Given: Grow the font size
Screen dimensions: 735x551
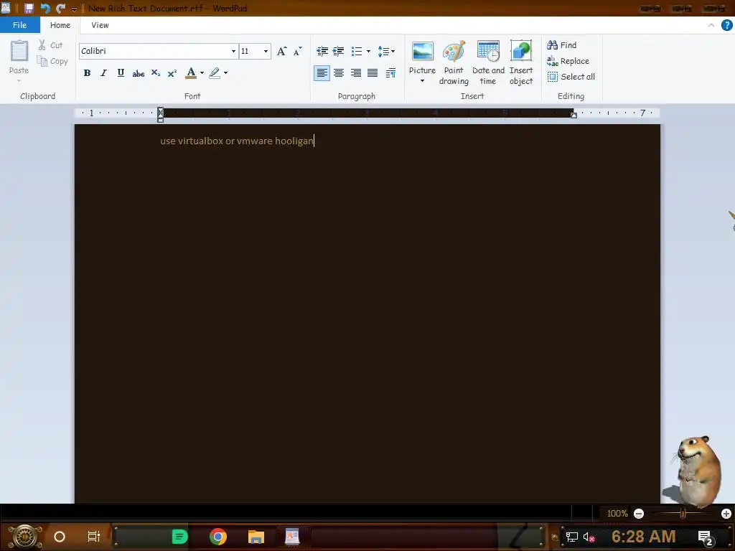Looking at the screenshot, I should tap(281, 51).
